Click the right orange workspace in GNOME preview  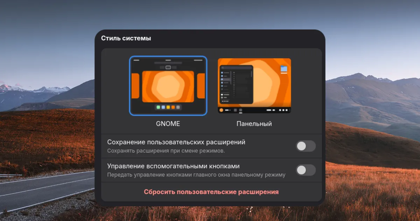pos(201,86)
